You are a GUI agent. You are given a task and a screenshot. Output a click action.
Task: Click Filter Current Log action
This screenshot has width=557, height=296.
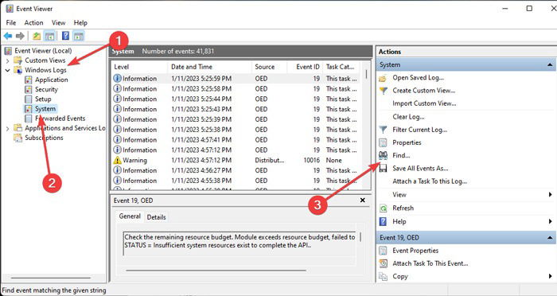[x=419, y=130]
